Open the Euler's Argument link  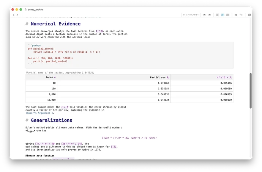[x=39, y=113]
